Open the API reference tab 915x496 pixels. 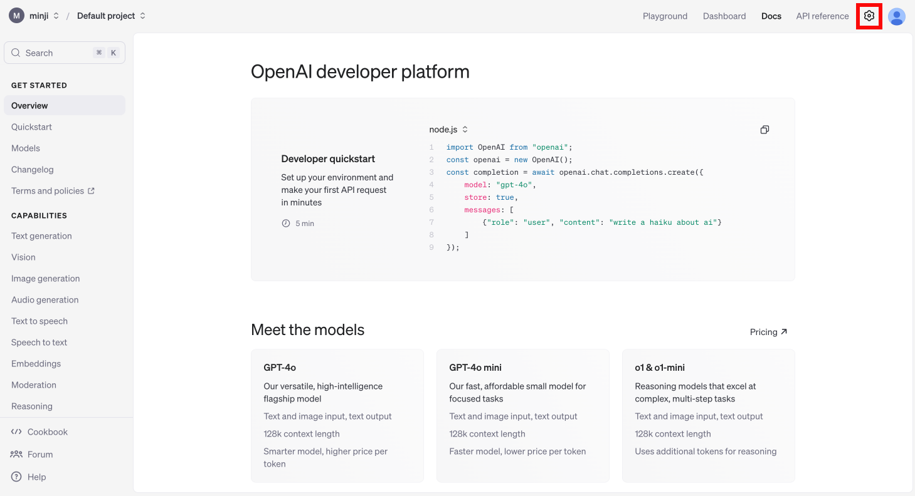(x=822, y=16)
